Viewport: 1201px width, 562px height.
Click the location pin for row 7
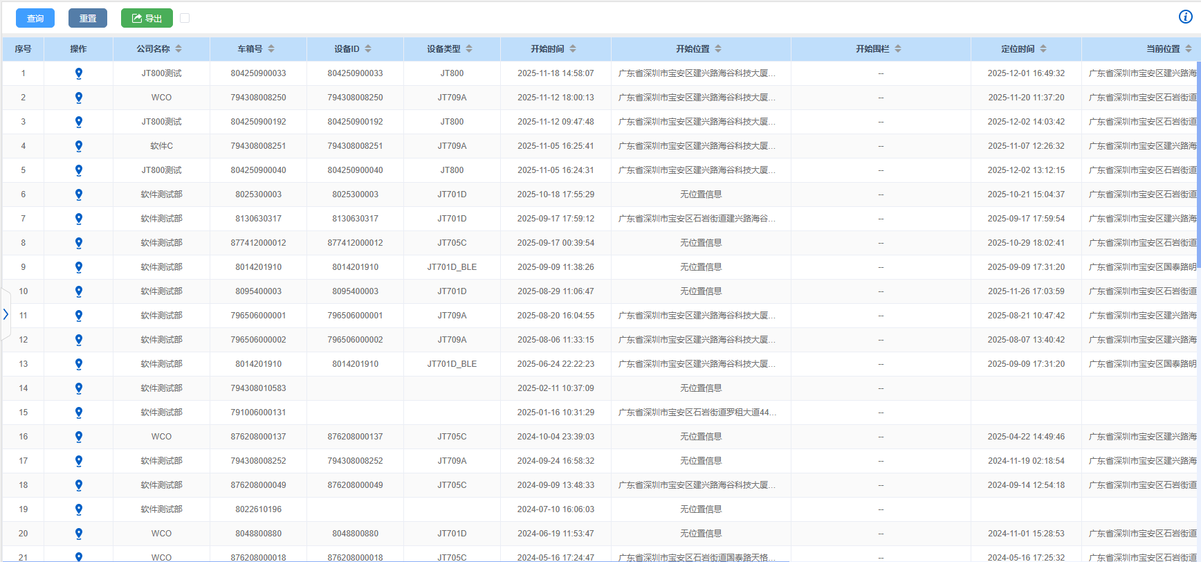pos(79,219)
